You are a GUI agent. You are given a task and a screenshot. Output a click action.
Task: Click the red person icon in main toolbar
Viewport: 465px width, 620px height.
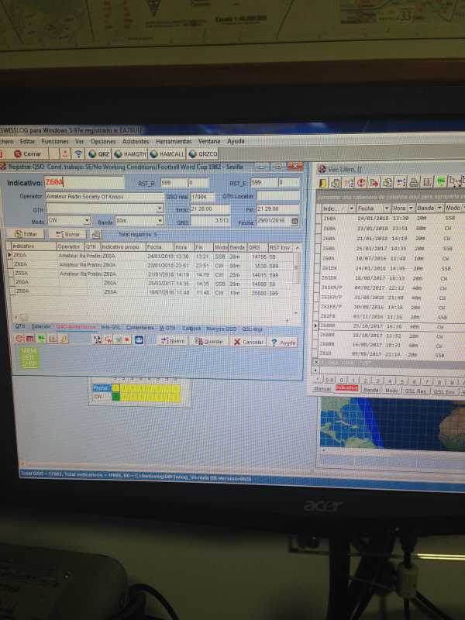[65, 153]
